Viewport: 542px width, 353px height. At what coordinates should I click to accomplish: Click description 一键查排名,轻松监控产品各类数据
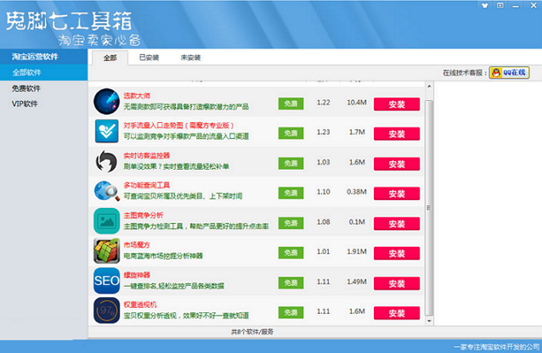coord(174,286)
